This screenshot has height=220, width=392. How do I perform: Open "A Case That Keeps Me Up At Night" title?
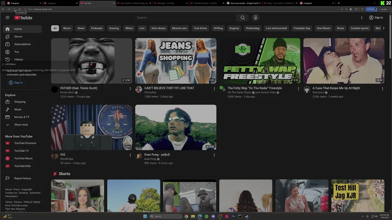click(x=336, y=88)
